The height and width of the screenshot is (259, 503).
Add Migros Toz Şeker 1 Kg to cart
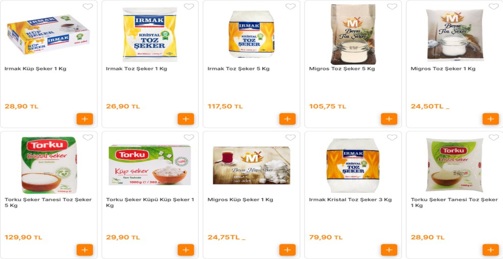491,119
